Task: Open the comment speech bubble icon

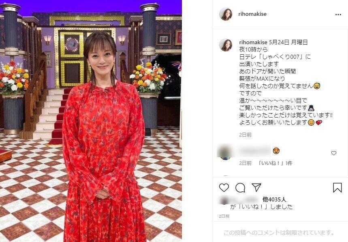Action: [x=240, y=188]
